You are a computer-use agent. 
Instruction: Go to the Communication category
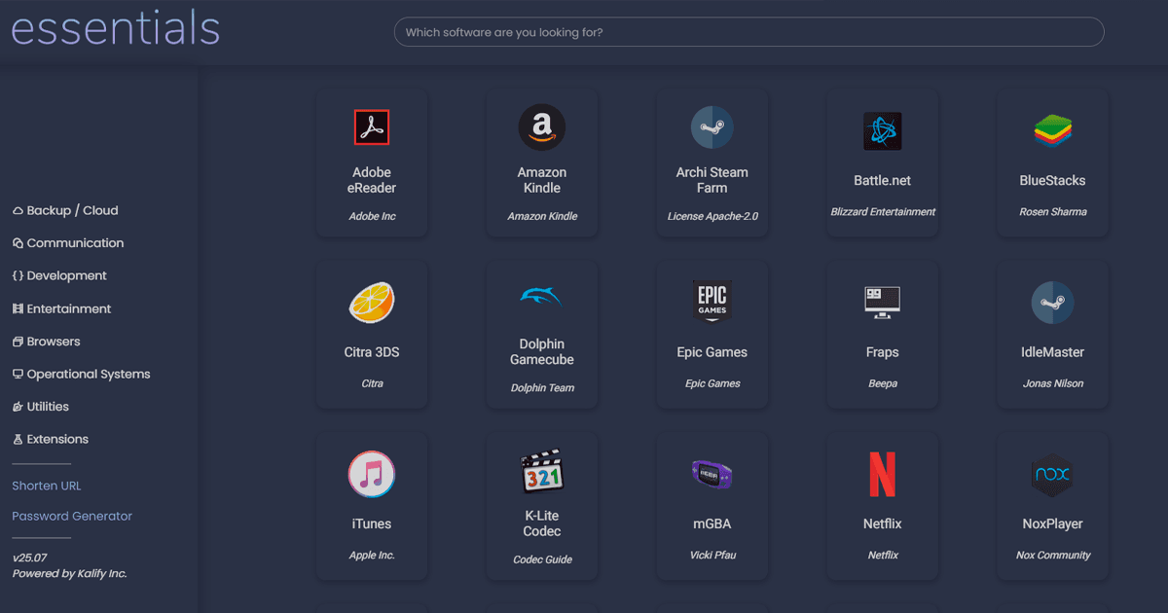(x=75, y=243)
